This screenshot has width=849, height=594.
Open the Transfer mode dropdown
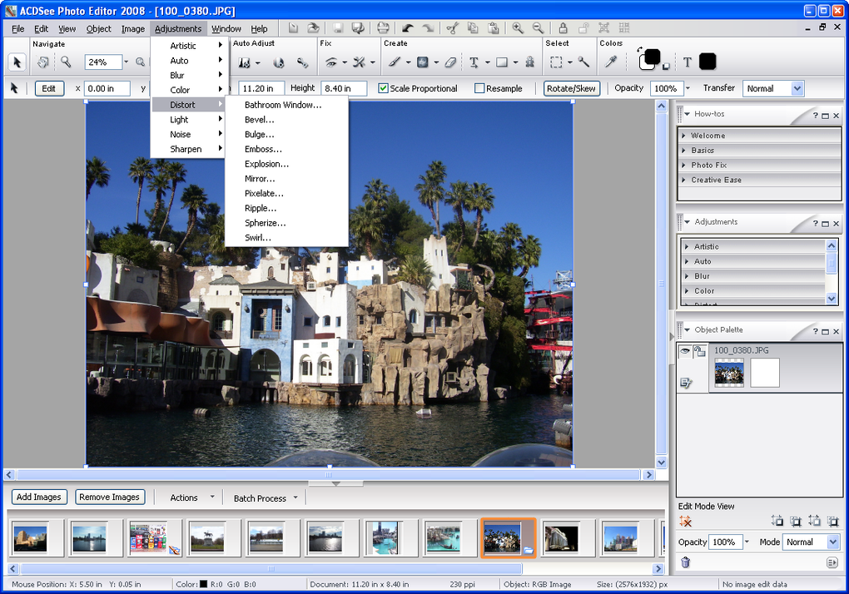797,88
